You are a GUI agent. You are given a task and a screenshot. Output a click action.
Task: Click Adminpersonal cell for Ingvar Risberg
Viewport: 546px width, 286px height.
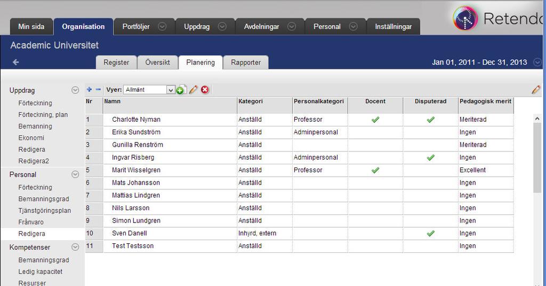coord(320,157)
